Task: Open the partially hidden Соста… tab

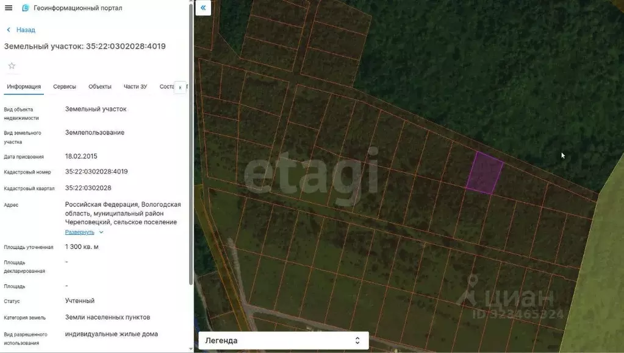Action: (167, 86)
